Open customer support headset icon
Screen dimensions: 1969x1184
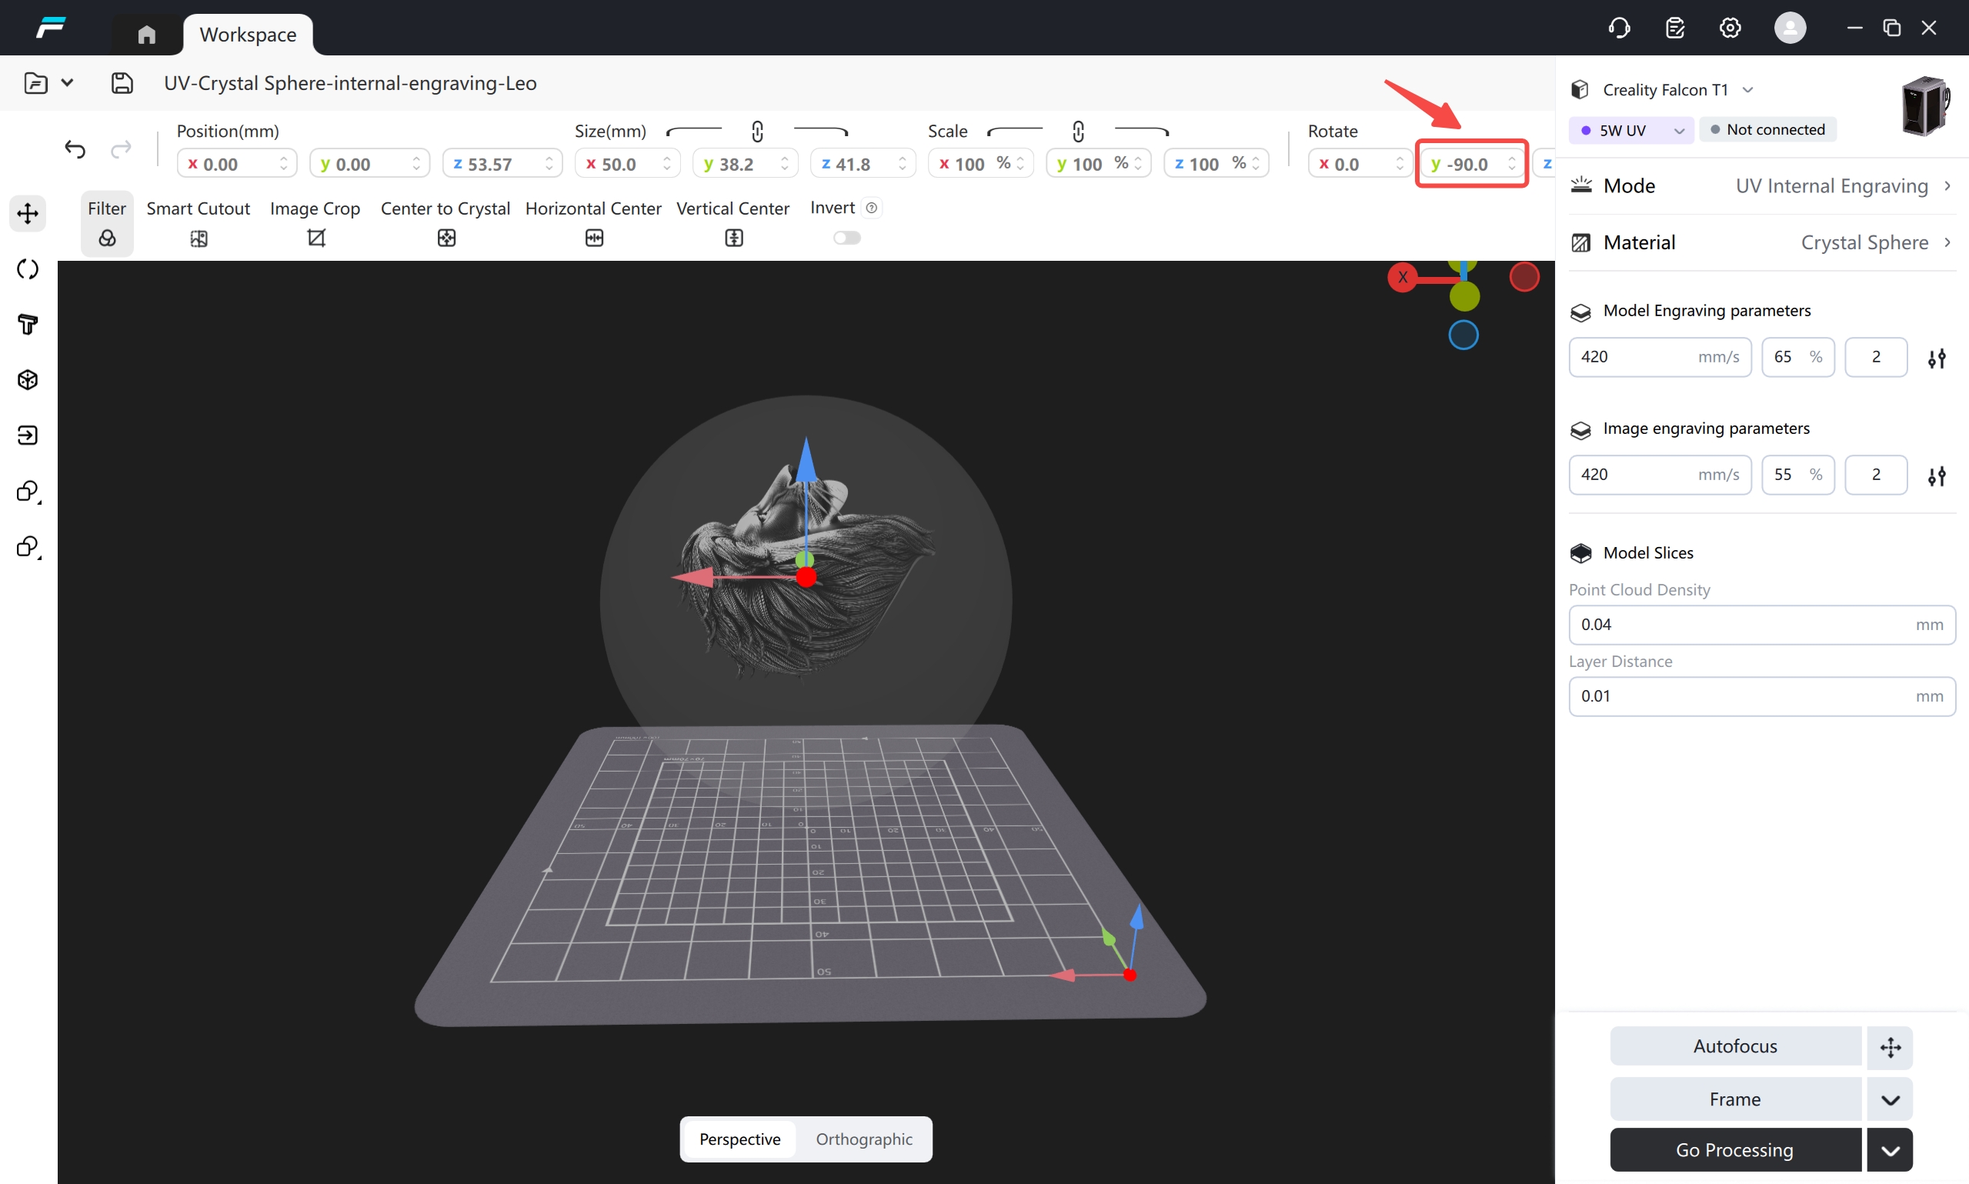(x=1619, y=28)
